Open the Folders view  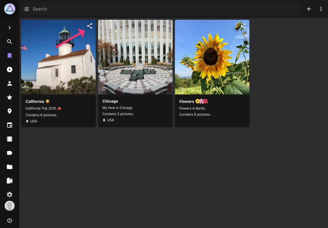coord(9,167)
